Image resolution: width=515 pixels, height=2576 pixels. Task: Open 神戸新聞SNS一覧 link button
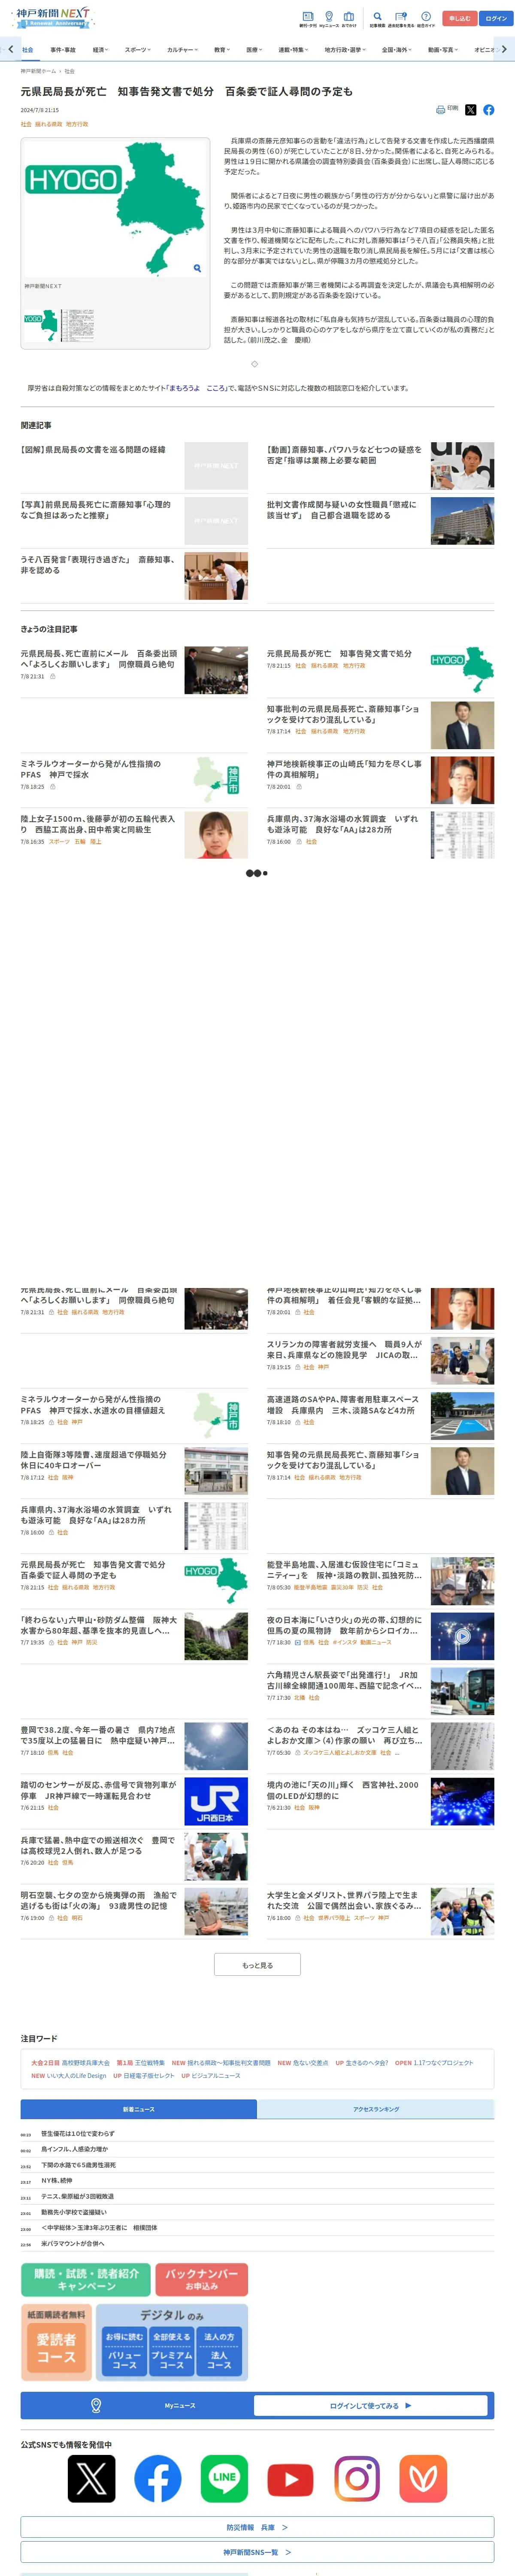point(257,2552)
